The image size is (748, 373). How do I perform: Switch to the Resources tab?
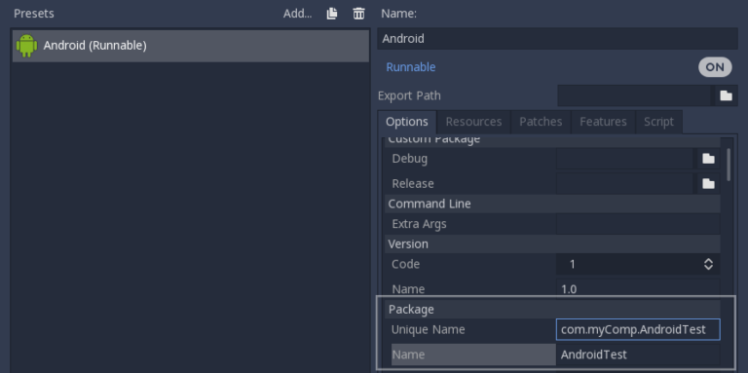point(473,122)
